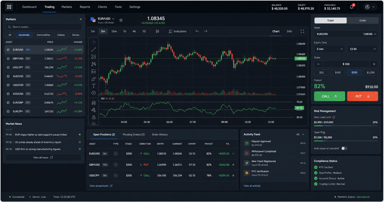This screenshot has width=384, height=202.
Task: Open the Reports menu
Action: coord(85,7)
